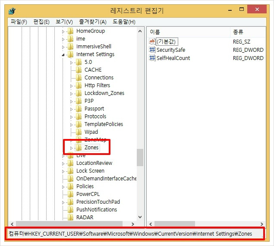Select the PowerCPL folder icon
Viewport: 274px width, 246px height.
[71, 194]
